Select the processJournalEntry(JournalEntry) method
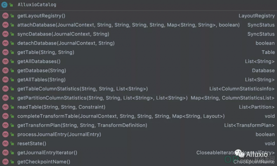277x166 pixels. pos(138,135)
